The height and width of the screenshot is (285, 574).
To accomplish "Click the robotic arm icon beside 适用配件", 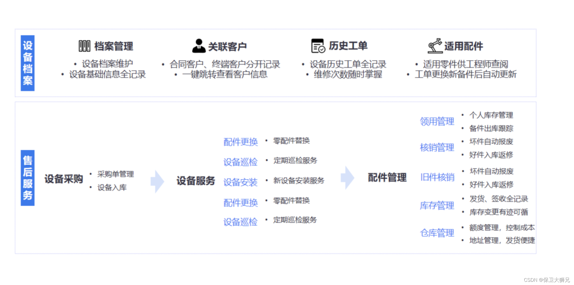I will point(435,46).
